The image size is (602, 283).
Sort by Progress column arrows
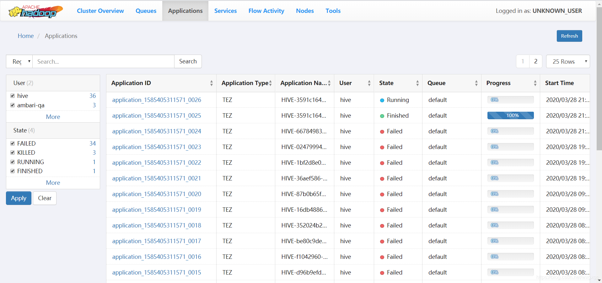535,83
